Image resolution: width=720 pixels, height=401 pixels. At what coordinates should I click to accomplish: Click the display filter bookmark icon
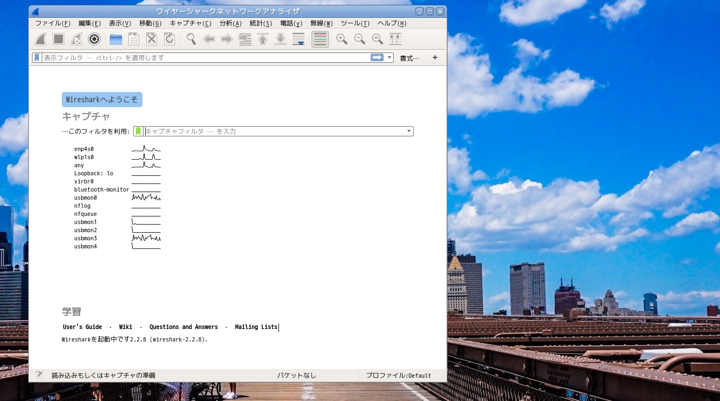point(36,57)
